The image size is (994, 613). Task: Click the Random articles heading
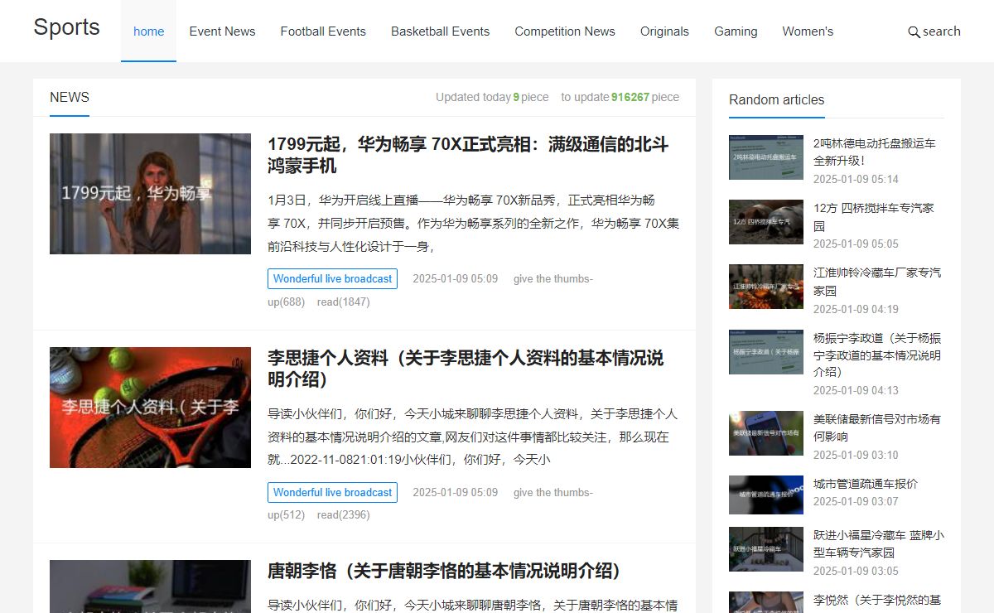777,99
